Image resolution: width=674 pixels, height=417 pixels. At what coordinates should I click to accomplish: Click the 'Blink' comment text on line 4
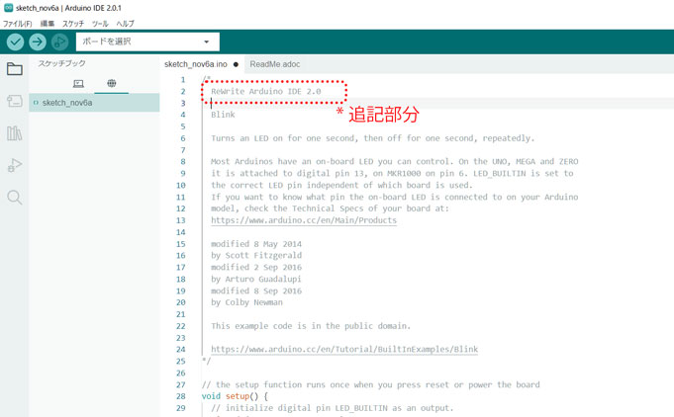pos(223,115)
